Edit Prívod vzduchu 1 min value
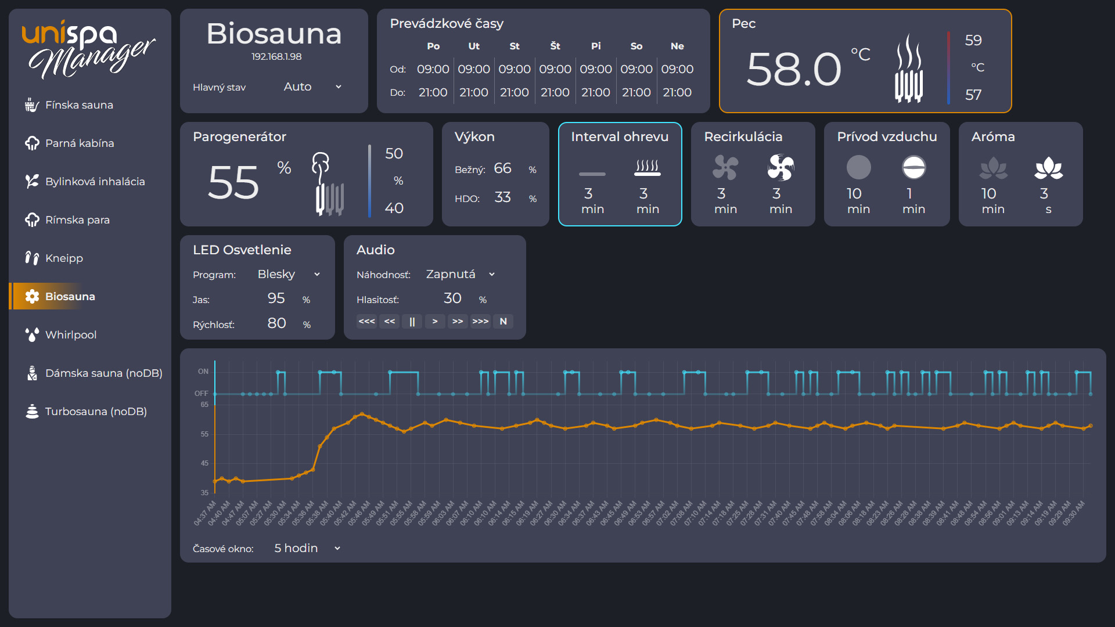Screen dimensions: 1115x627 click(909, 194)
